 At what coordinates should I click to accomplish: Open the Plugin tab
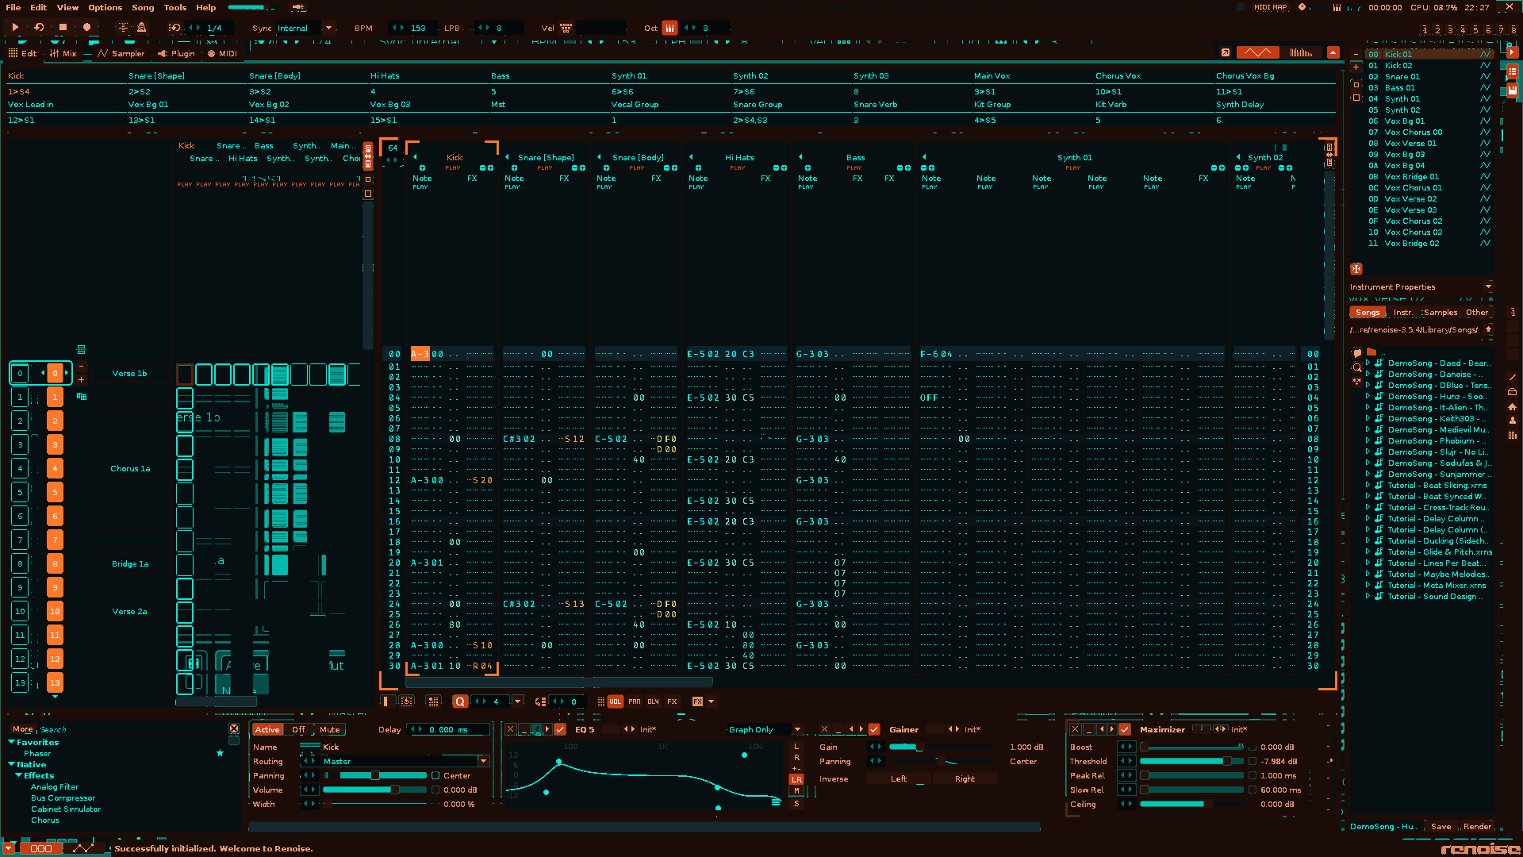tap(176, 54)
